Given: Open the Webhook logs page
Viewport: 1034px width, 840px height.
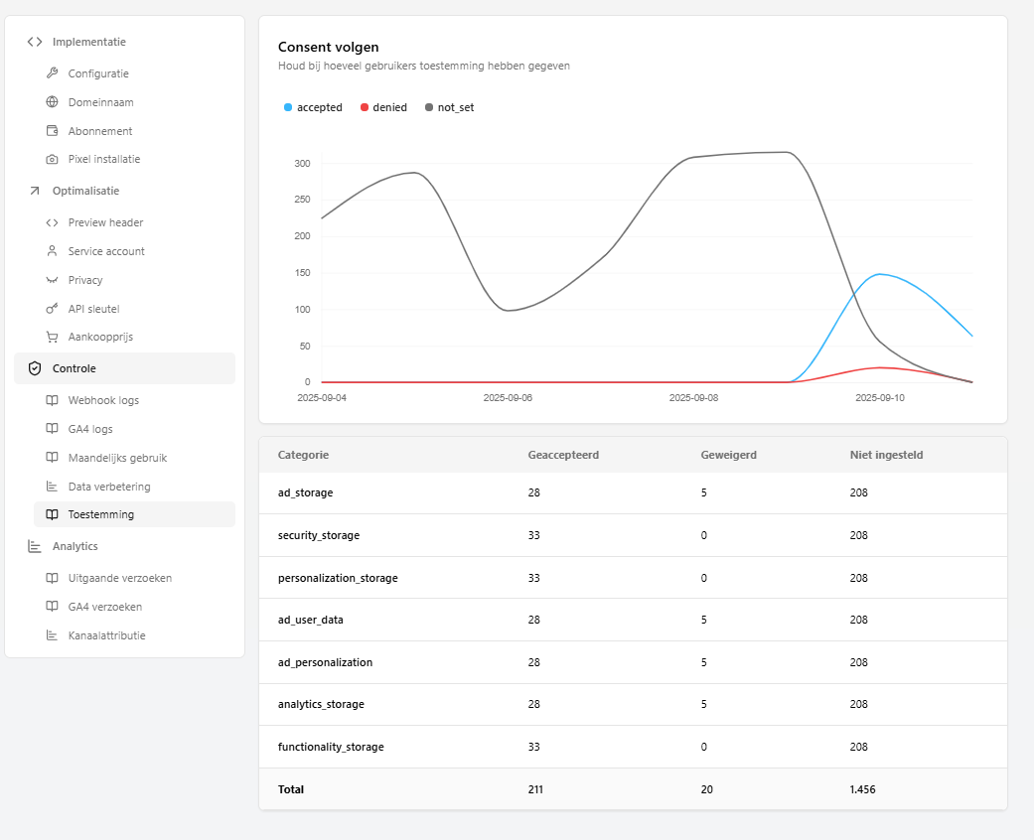Looking at the screenshot, I should click(103, 400).
